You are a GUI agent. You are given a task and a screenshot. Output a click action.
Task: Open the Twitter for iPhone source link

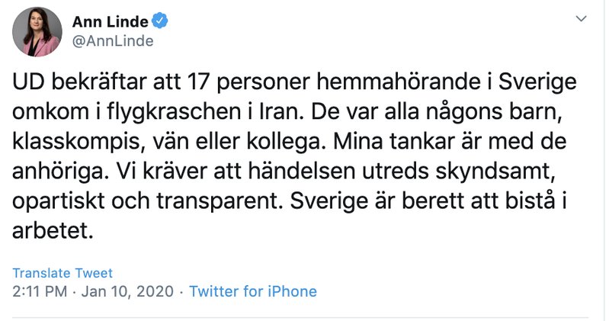253,291
